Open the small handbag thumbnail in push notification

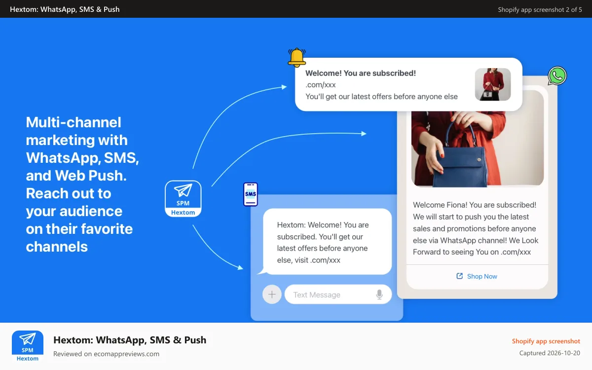pos(492,84)
